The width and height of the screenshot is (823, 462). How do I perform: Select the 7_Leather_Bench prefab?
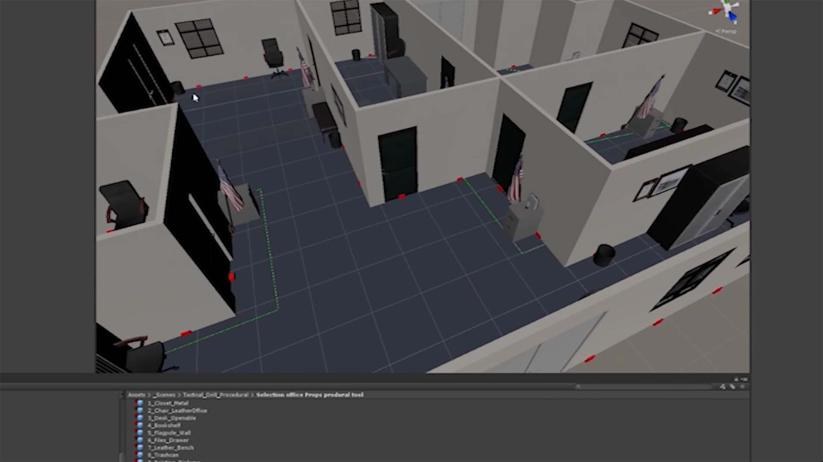(x=170, y=448)
